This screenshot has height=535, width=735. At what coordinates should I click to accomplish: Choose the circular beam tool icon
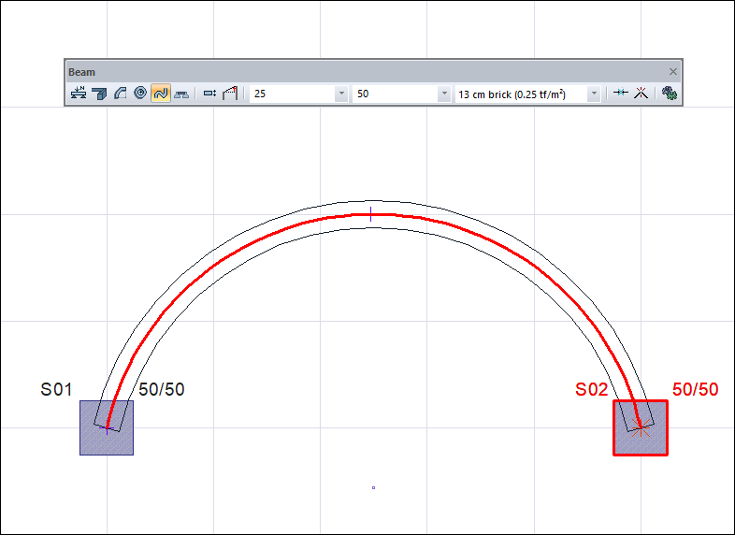140,94
